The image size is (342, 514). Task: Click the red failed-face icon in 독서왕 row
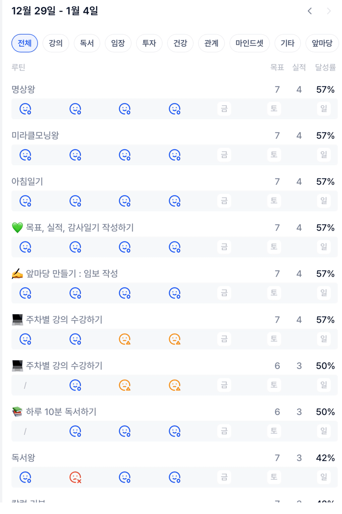click(75, 477)
